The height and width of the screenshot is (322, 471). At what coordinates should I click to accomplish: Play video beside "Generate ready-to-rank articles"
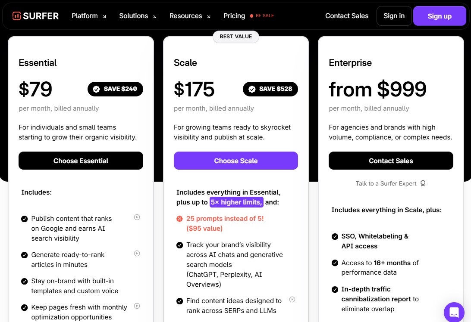(137, 254)
